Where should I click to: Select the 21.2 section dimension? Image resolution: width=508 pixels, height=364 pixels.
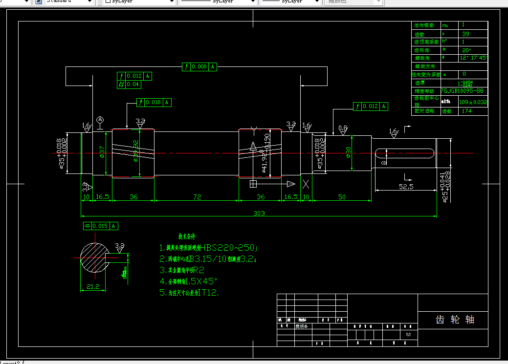(x=93, y=287)
